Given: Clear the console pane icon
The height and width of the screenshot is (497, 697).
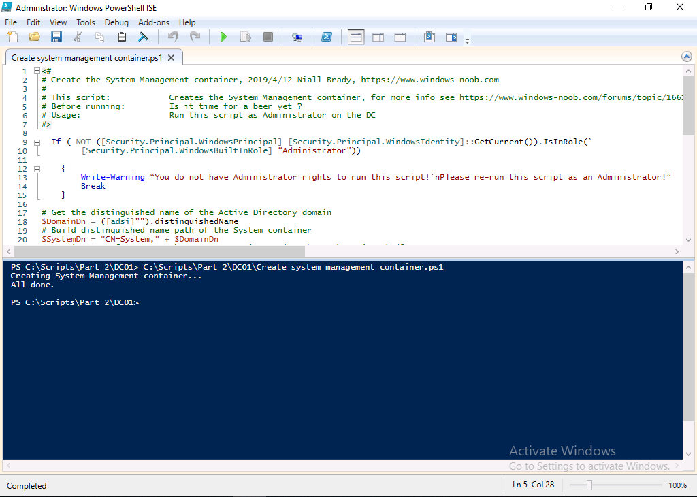Looking at the screenshot, I should coord(143,37).
